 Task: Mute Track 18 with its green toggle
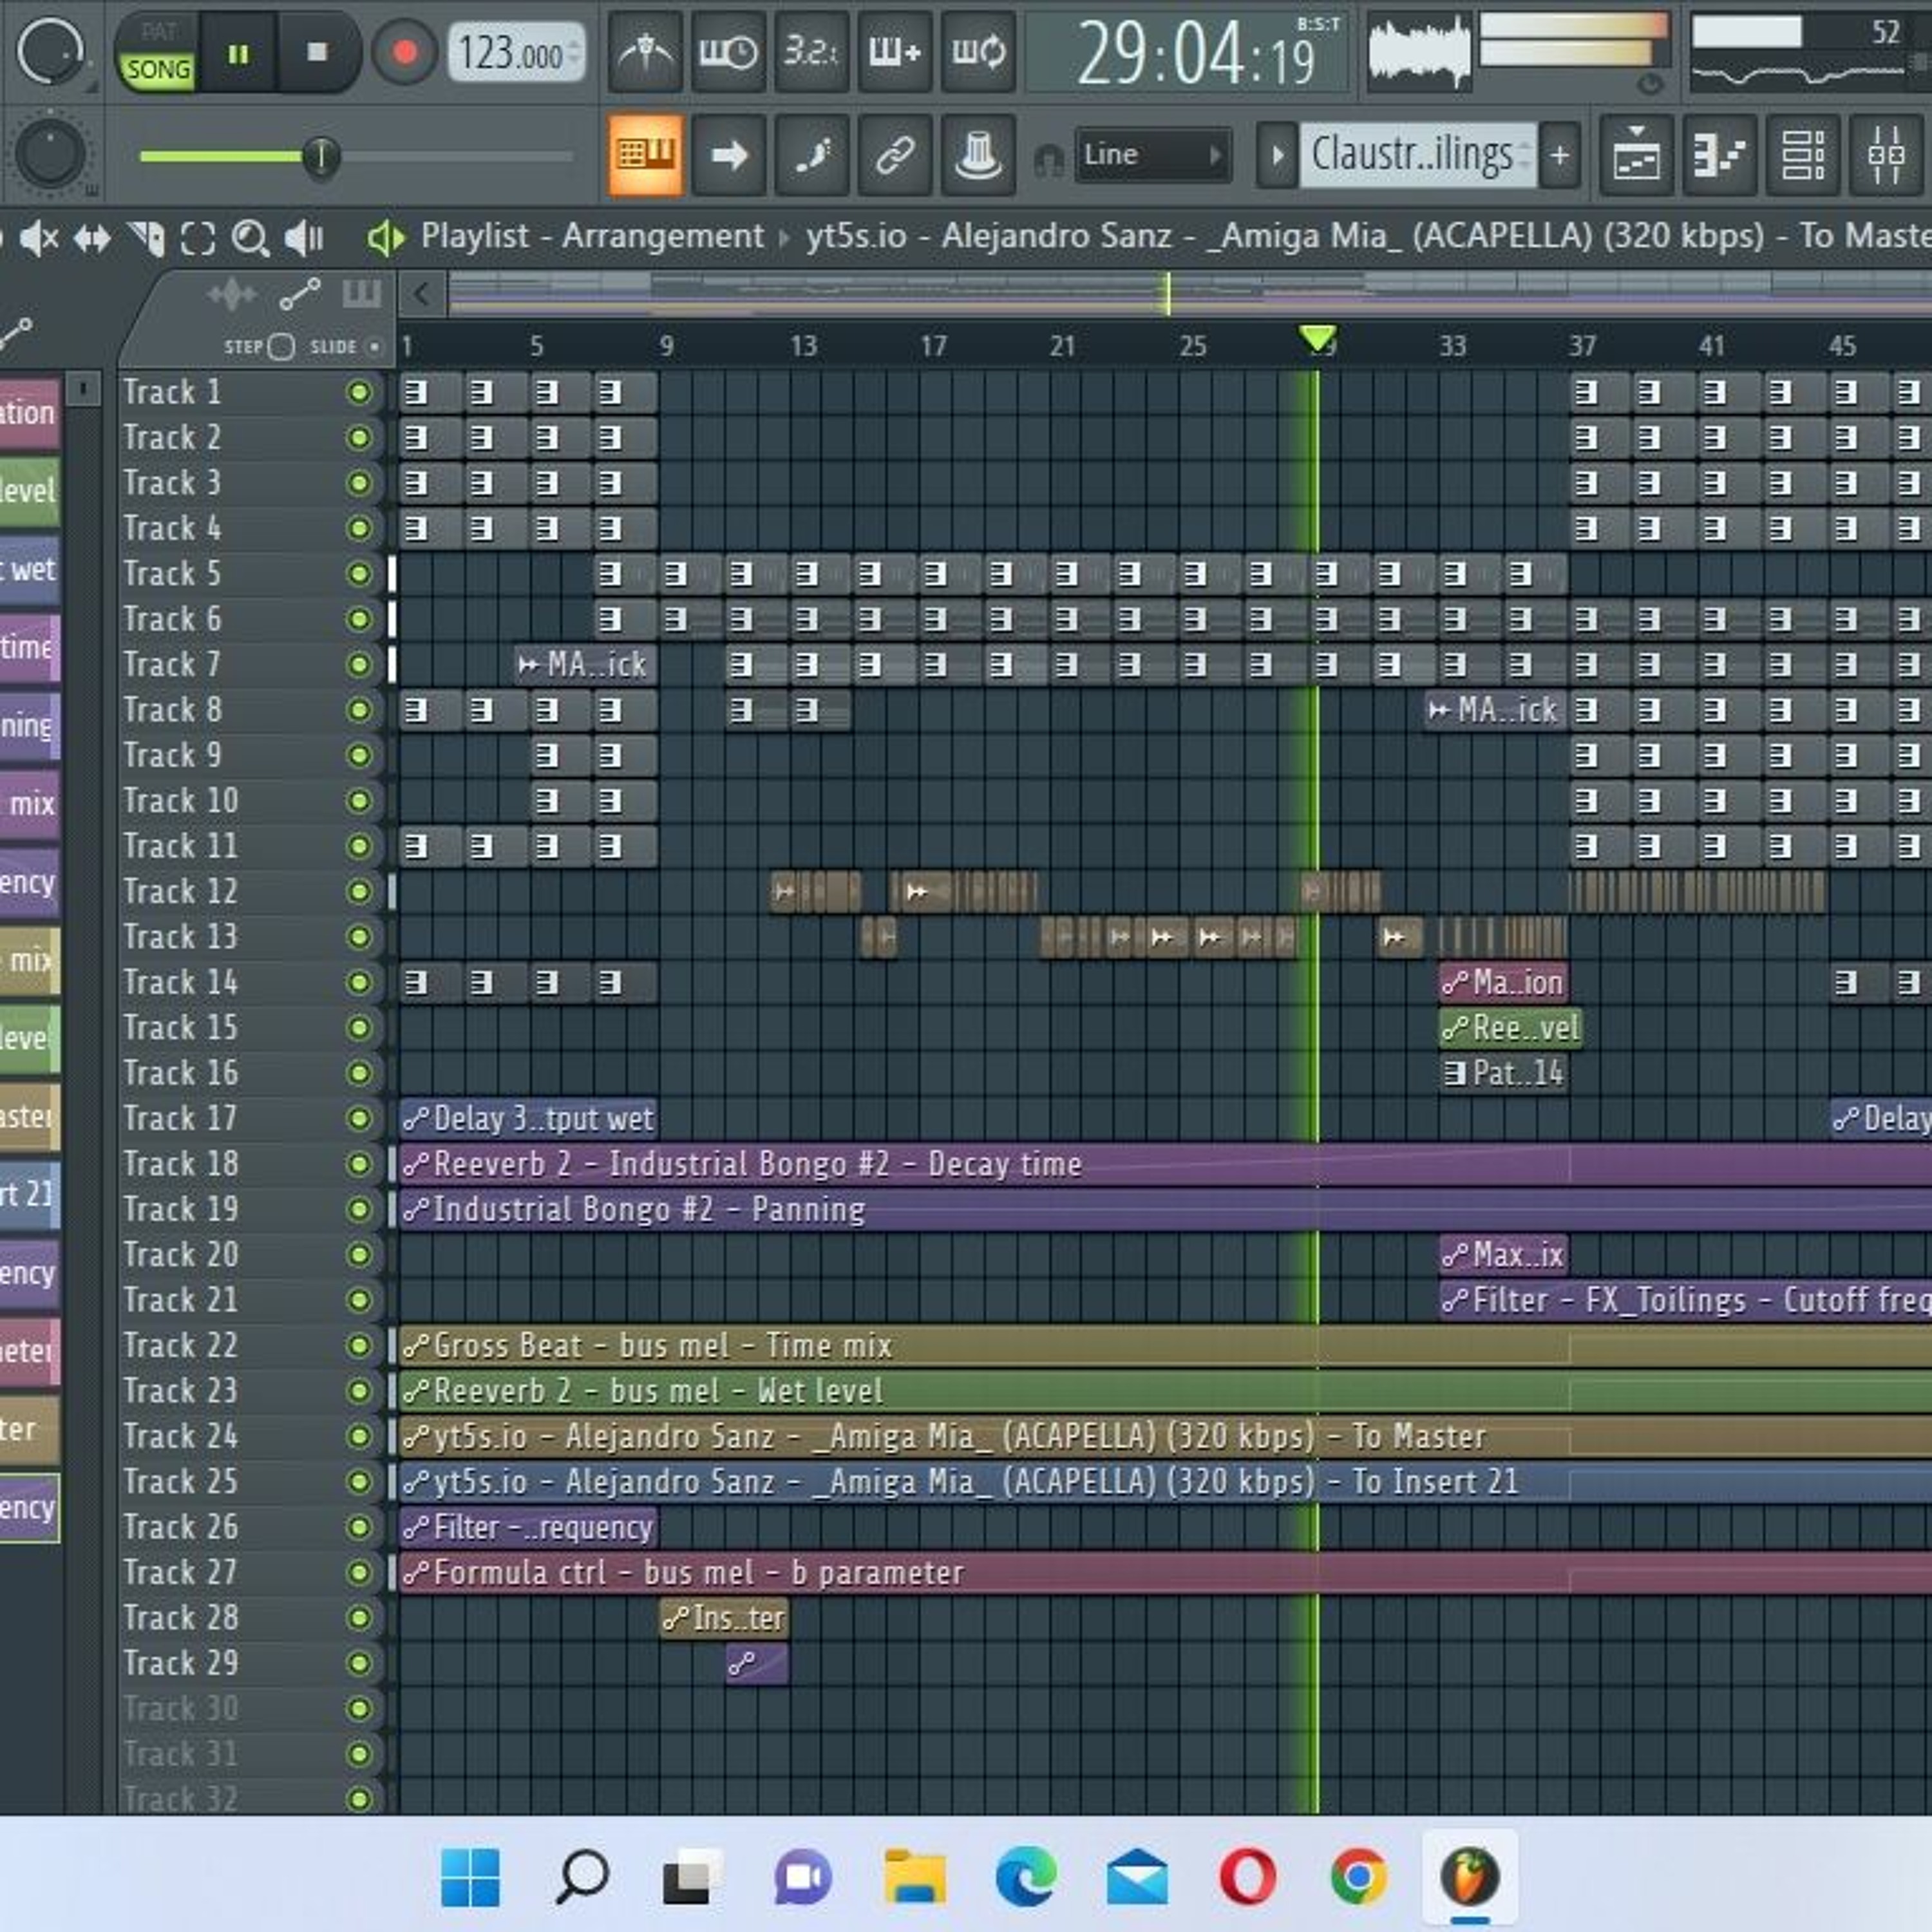click(x=359, y=1164)
